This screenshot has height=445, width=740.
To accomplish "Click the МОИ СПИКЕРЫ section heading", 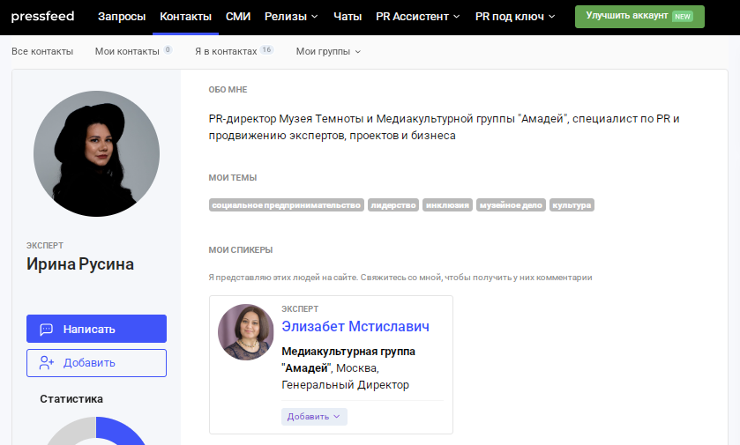I will pos(241,250).
